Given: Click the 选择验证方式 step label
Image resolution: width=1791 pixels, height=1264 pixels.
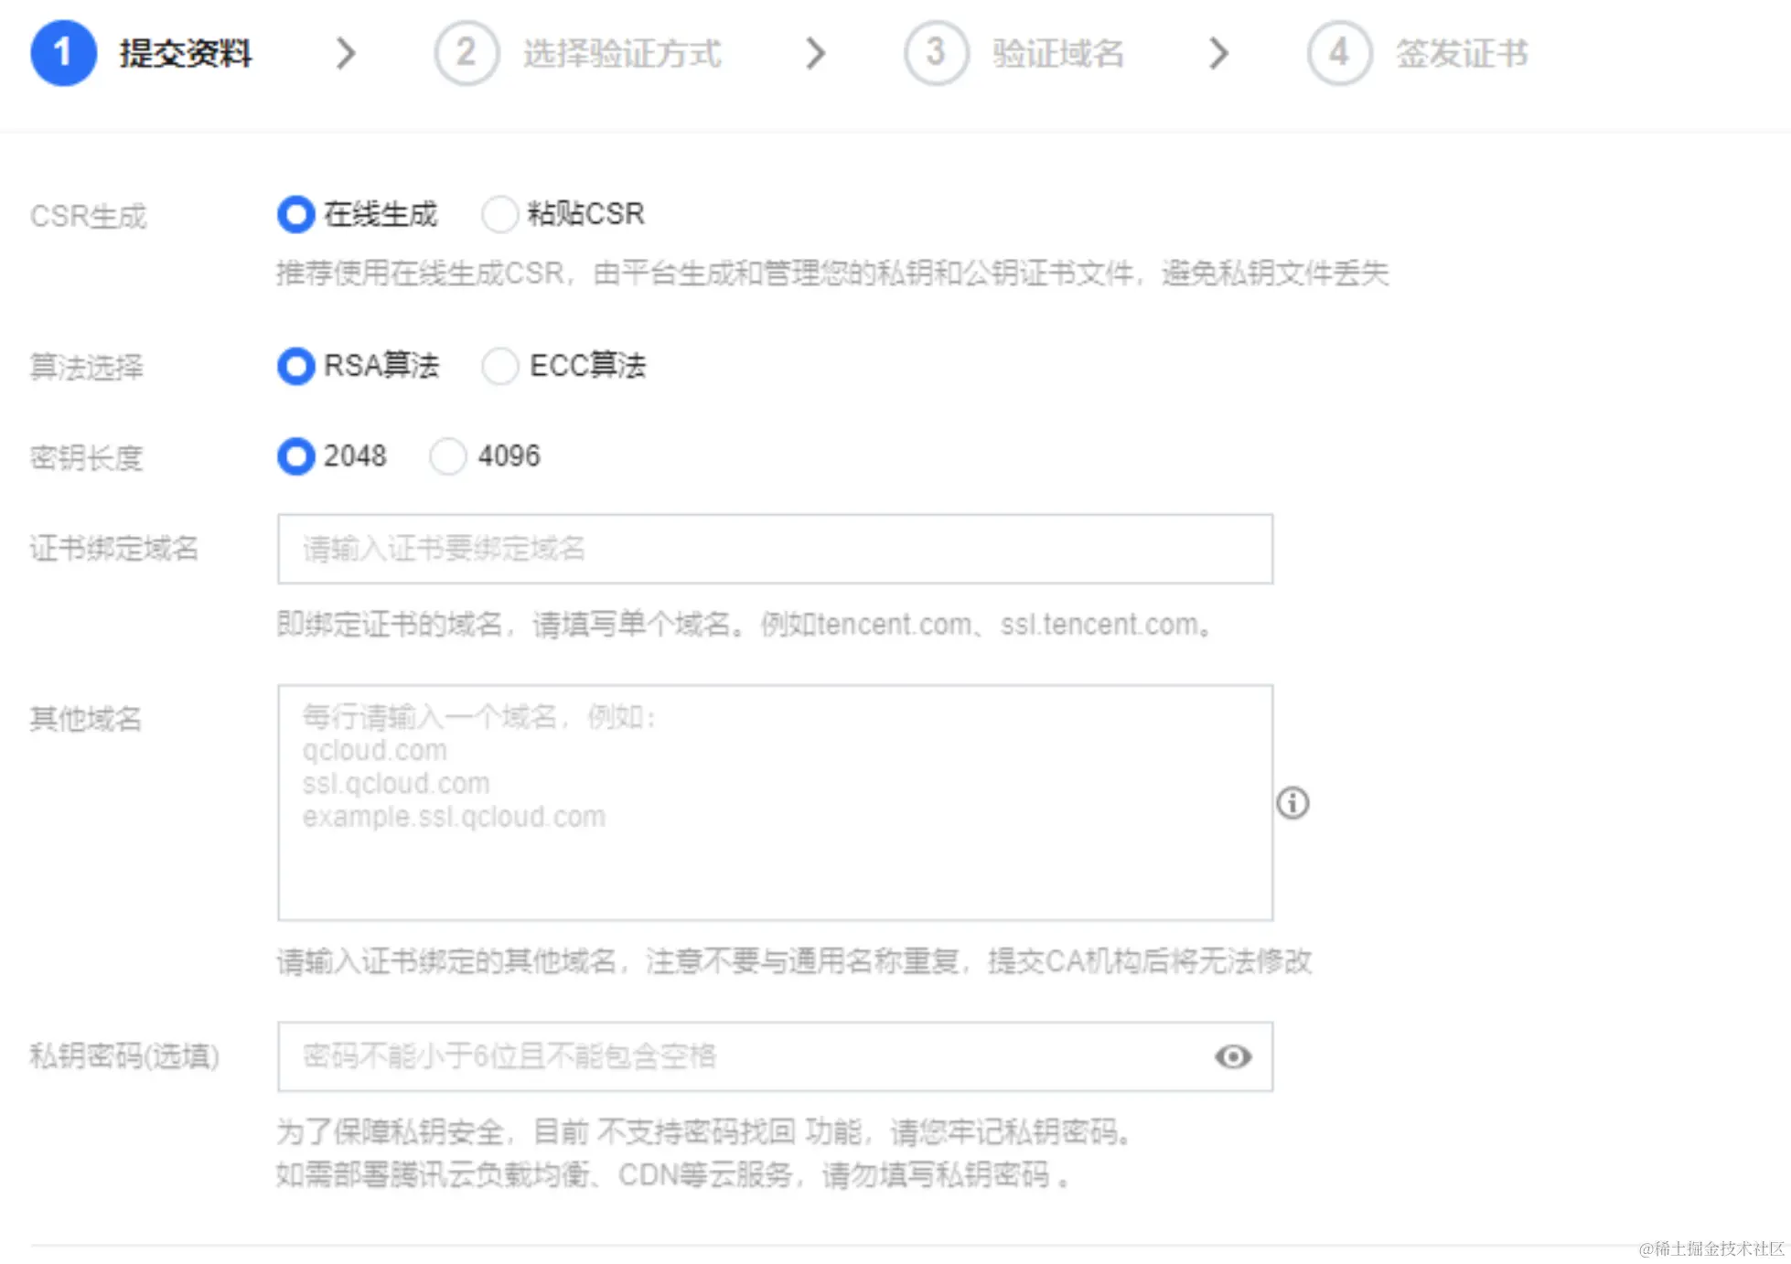Looking at the screenshot, I should point(623,53).
